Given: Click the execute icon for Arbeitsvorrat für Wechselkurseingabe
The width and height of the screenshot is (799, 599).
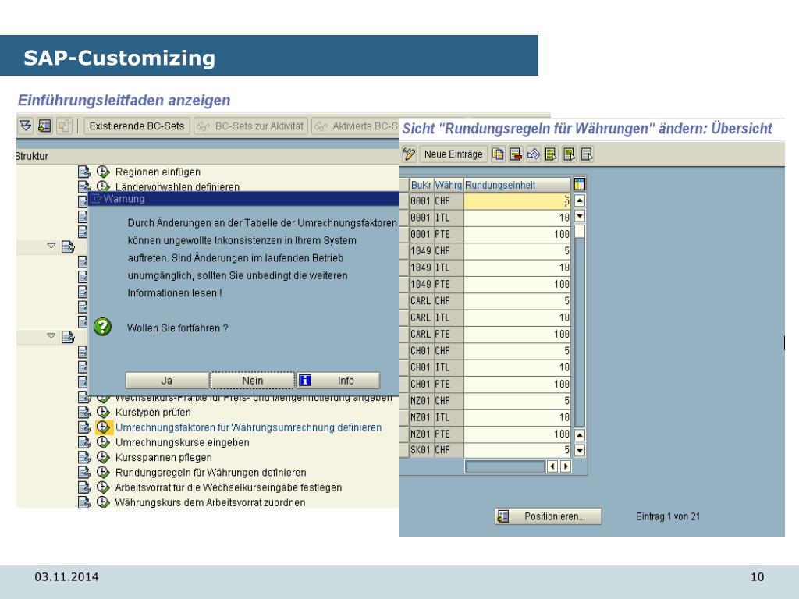Looking at the screenshot, I should click(x=103, y=487).
